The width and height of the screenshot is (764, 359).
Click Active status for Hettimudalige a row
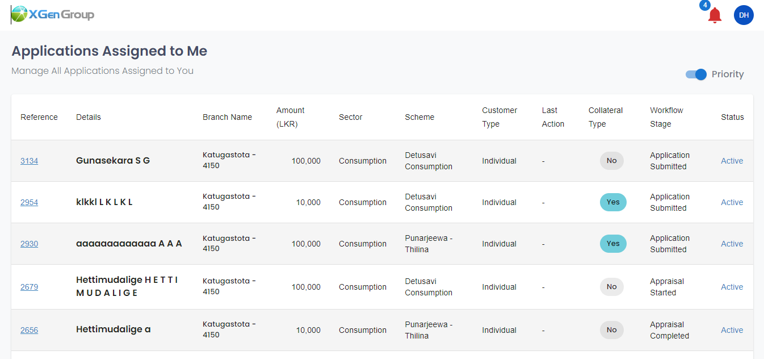[x=732, y=330]
